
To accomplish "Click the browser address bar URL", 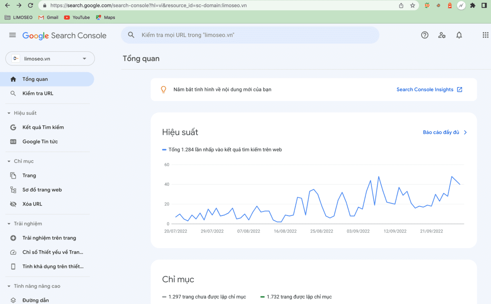I will click(x=149, y=6).
